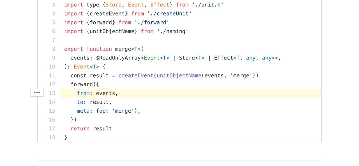Click 'Event<T>' return type on line 10
359x166 pixels.
coord(86,67)
